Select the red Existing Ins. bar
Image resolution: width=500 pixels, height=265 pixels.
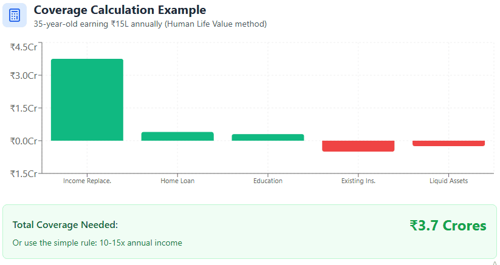(x=358, y=146)
